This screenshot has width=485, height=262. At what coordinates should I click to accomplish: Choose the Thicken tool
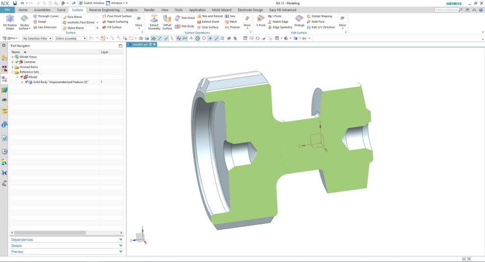coord(232,27)
